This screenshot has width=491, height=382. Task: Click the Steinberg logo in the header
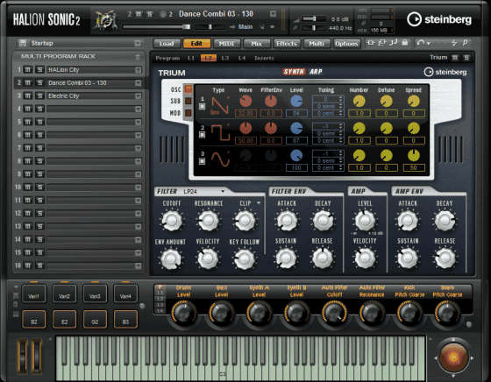439,19
